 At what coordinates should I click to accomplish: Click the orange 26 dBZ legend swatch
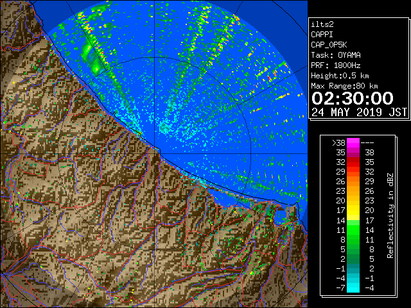[x=353, y=181]
